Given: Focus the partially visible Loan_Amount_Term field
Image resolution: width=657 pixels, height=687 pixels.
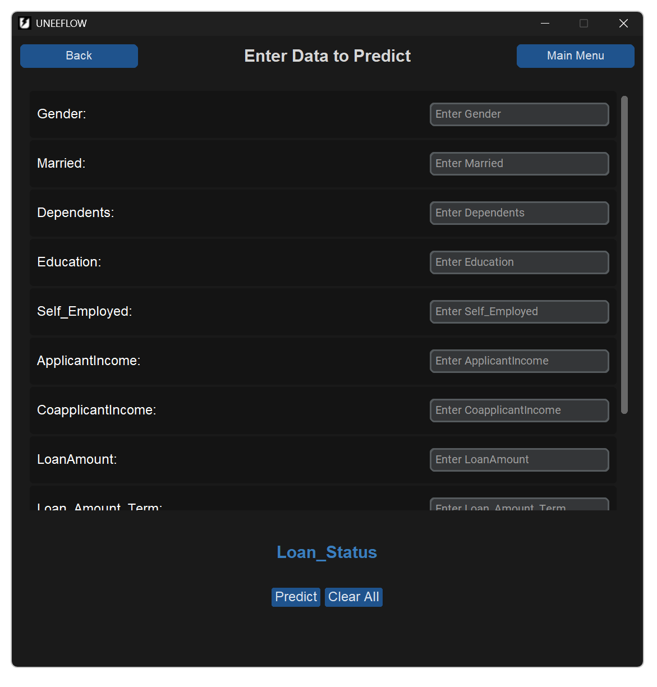Looking at the screenshot, I should pyautogui.click(x=519, y=505).
